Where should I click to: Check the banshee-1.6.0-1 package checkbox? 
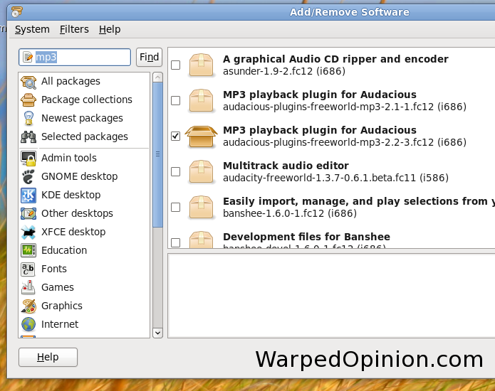(x=175, y=208)
